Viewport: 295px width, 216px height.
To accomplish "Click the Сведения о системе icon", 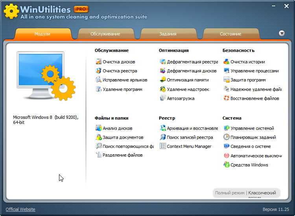I will coord(226,146).
